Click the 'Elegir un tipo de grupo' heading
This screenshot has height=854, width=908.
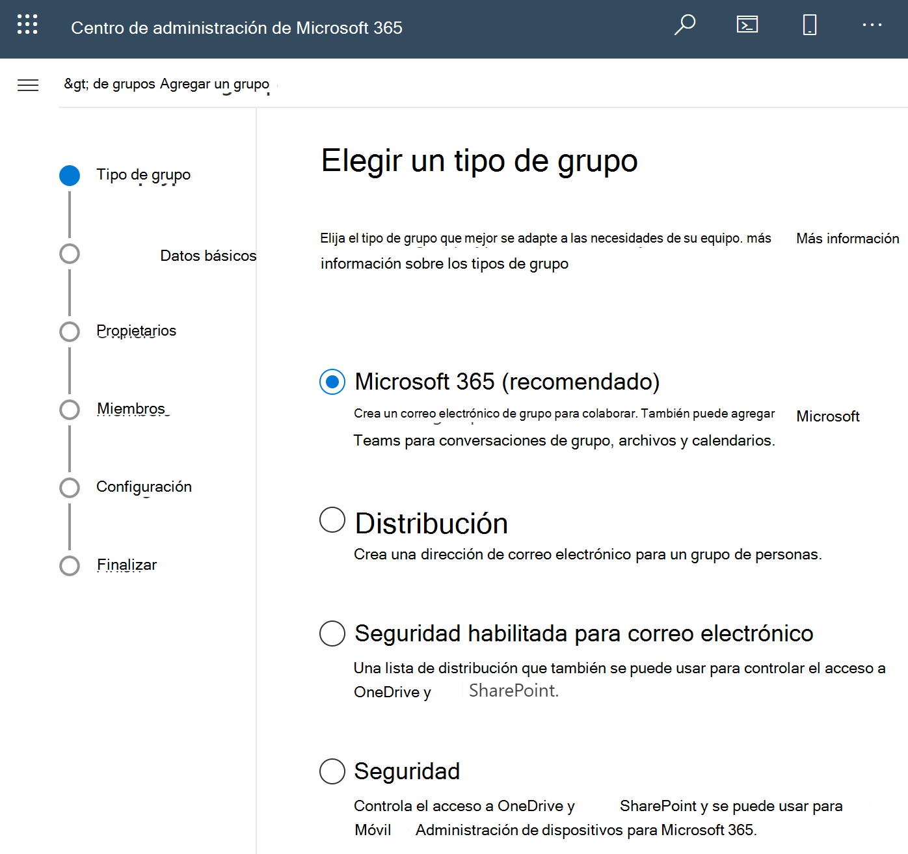click(x=479, y=161)
